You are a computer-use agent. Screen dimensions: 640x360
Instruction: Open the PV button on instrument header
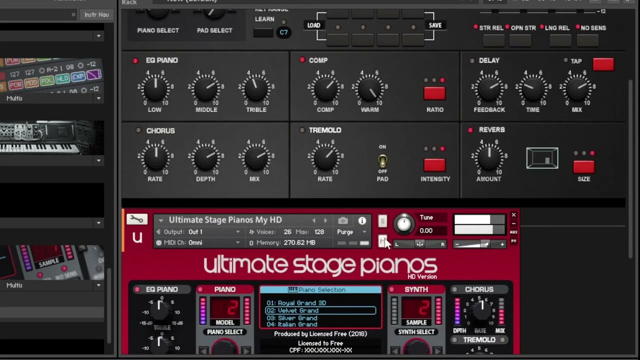tap(513, 241)
